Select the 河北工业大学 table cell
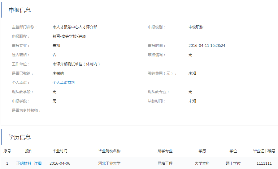The height and width of the screenshot is (169, 278). coord(109,163)
